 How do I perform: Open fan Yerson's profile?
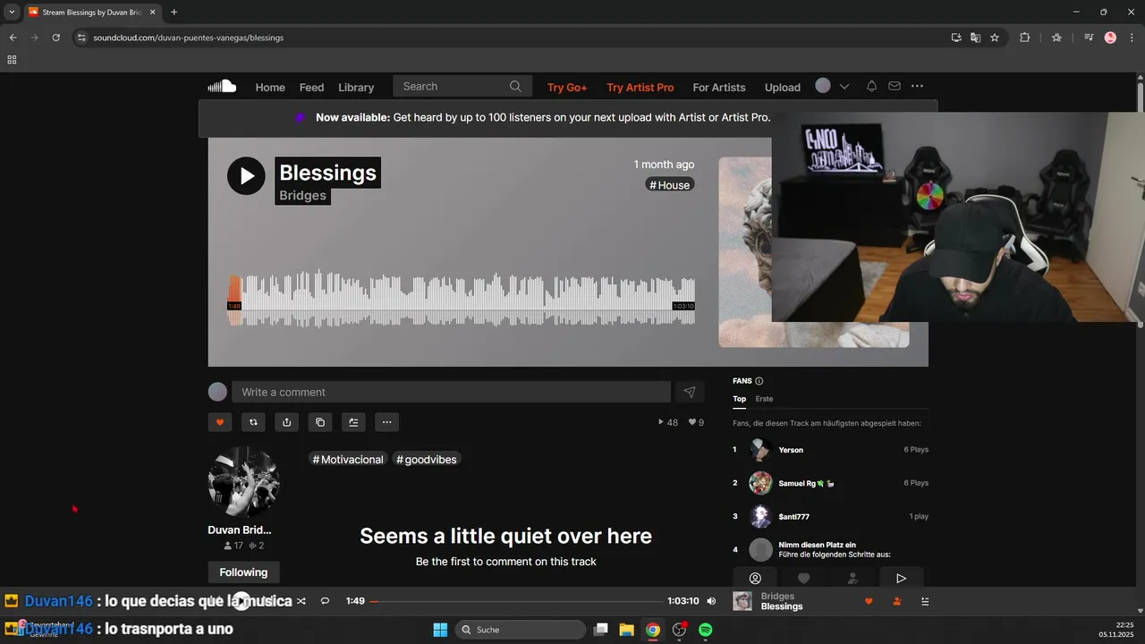(791, 450)
